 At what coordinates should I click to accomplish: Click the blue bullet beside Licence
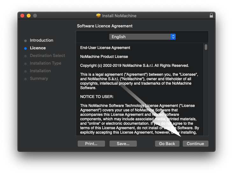[25, 48]
